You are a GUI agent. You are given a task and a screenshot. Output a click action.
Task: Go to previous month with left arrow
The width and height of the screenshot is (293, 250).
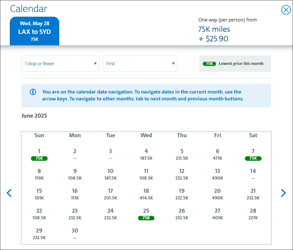pos(9,193)
